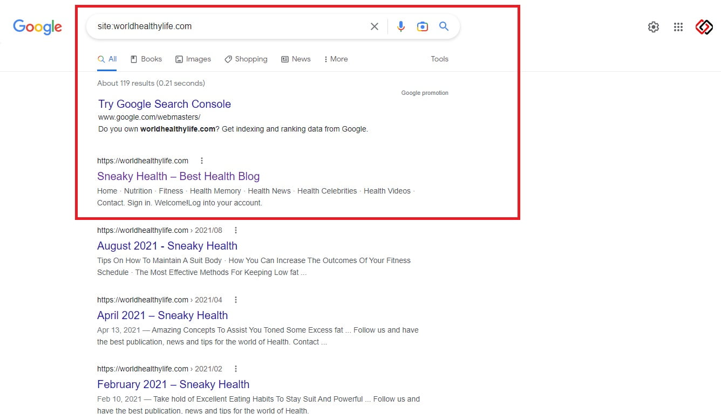The height and width of the screenshot is (414, 721).
Task: Click the 'Google promotion' label
Action: pos(425,93)
